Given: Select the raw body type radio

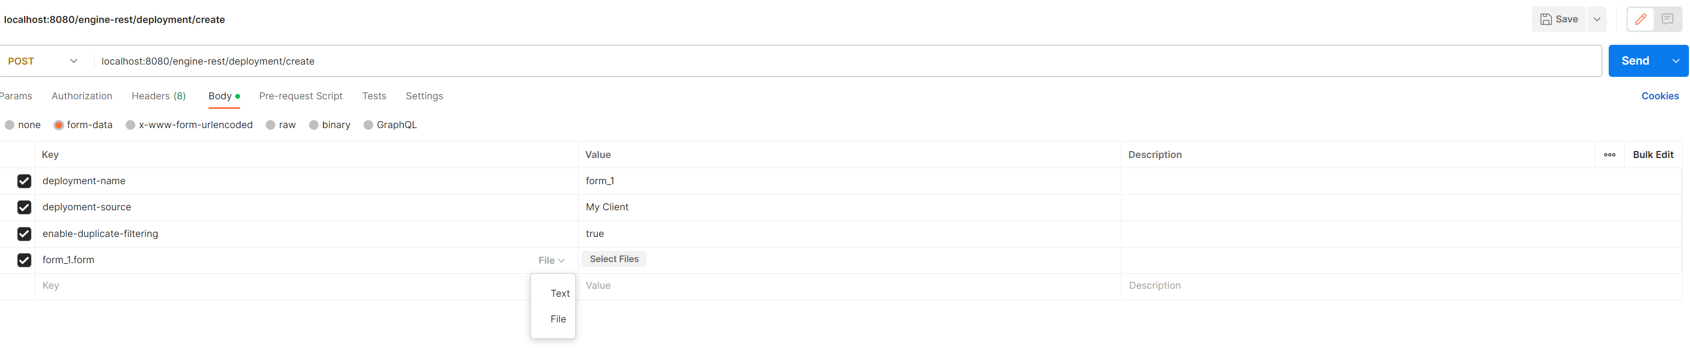Looking at the screenshot, I should click(x=271, y=125).
